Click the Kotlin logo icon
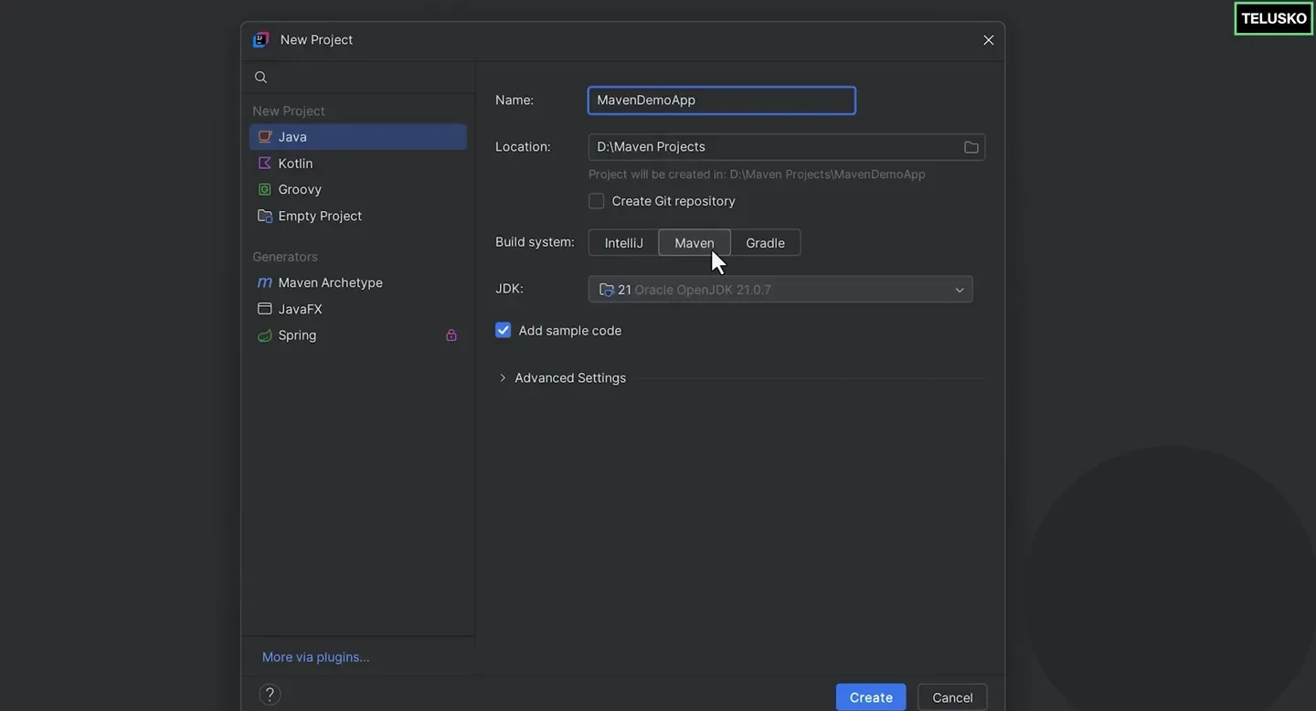The image size is (1316, 711). pyautogui.click(x=265, y=163)
